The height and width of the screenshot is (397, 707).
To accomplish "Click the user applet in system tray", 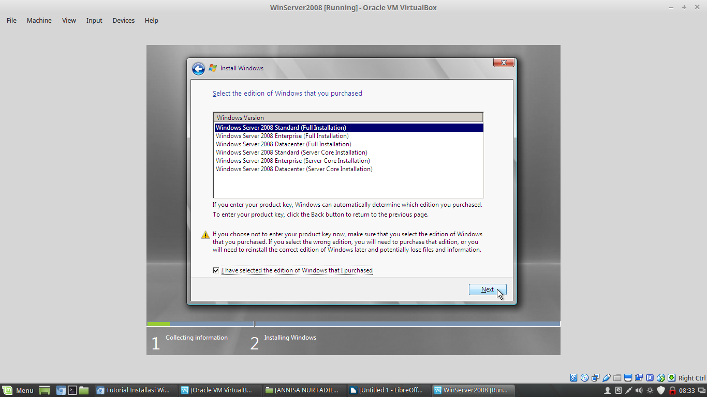I will pyautogui.click(x=608, y=390).
